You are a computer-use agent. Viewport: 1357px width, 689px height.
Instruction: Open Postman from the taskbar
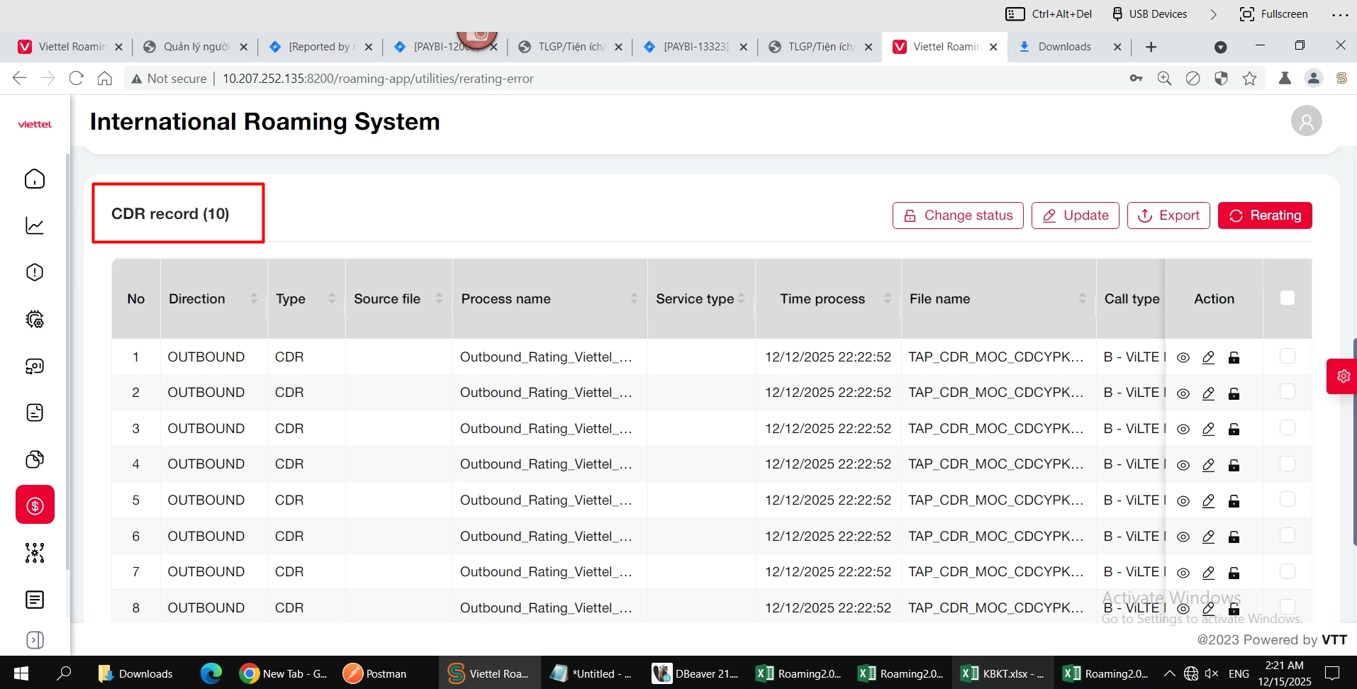(374, 673)
